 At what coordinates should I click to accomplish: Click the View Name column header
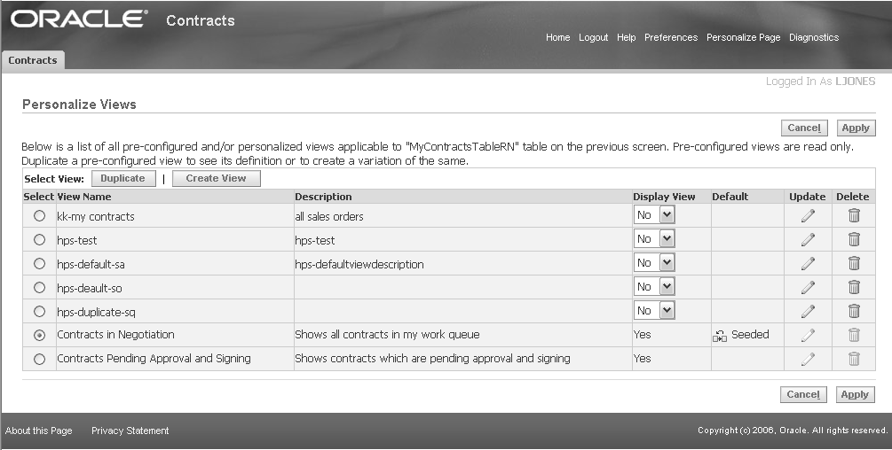click(84, 197)
